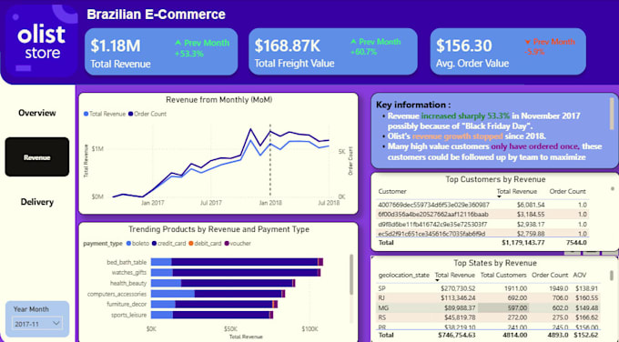Click the SP state row
Viewport: 619px width, 342px height.
488,288
